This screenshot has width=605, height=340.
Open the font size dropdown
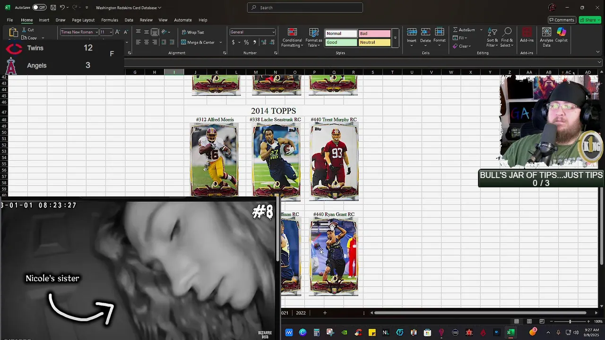click(111, 32)
